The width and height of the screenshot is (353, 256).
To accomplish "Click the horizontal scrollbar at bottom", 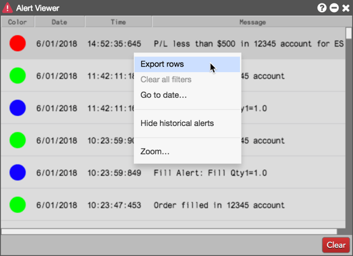I will [x=169, y=232].
